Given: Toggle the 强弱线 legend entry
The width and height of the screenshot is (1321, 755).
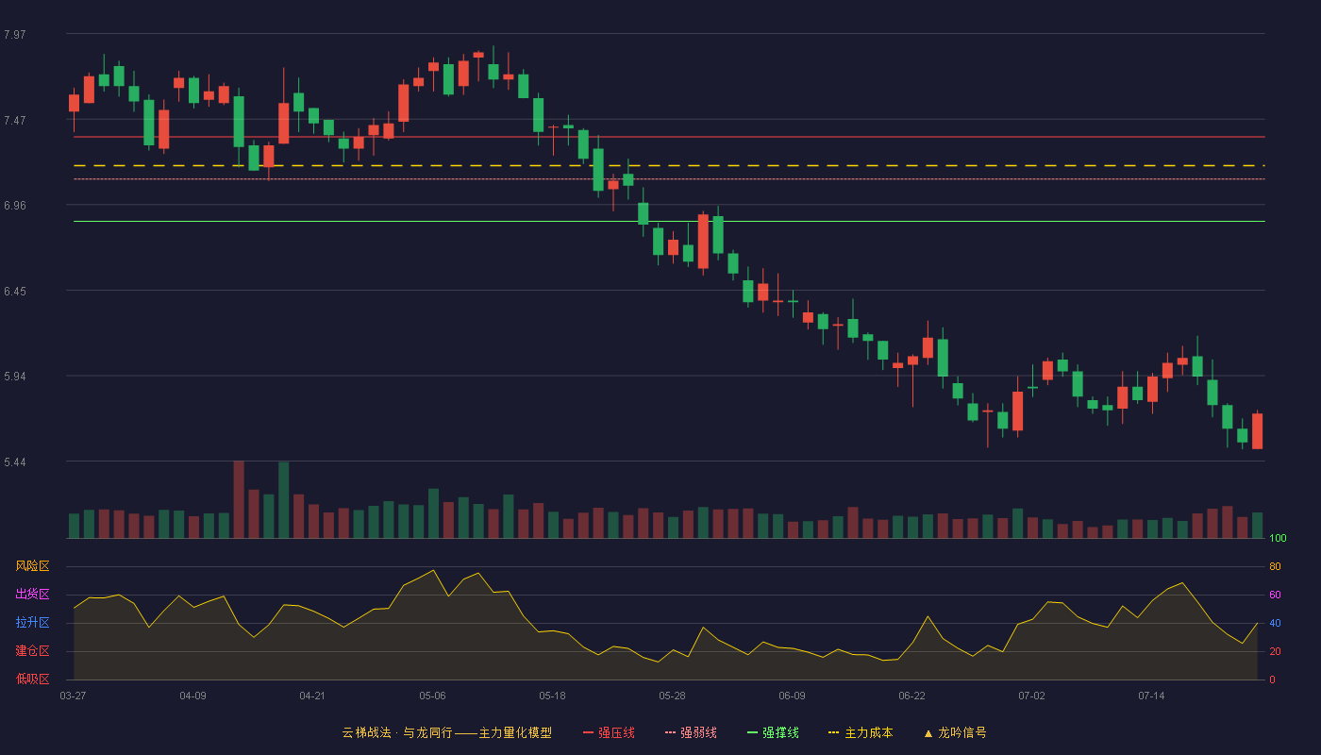Looking at the screenshot, I should point(691,732).
